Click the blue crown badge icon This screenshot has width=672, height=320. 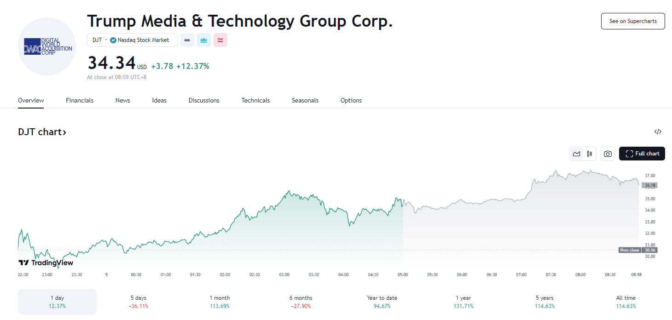coord(204,40)
